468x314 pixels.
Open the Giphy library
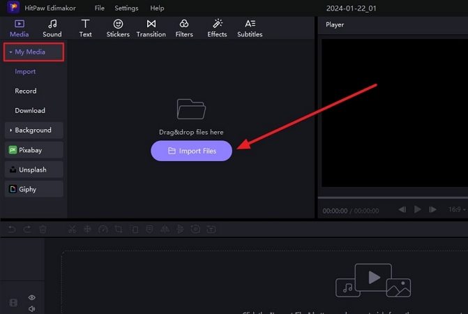coord(33,189)
